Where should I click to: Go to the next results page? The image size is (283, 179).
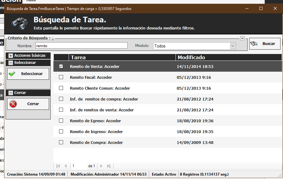point(101,166)
